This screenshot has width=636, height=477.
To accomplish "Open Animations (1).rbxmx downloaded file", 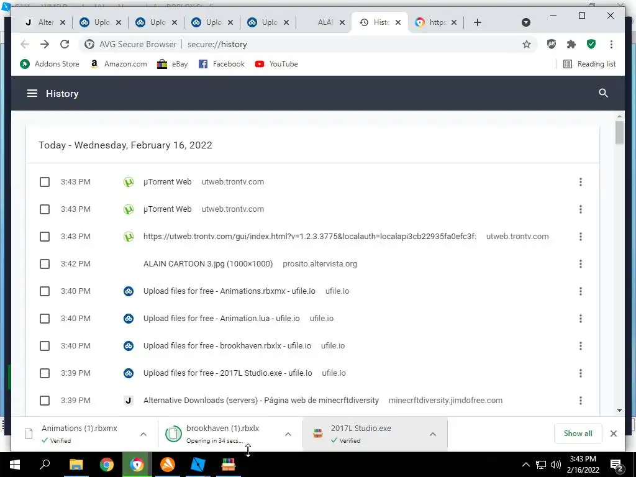I will (79, 434).
